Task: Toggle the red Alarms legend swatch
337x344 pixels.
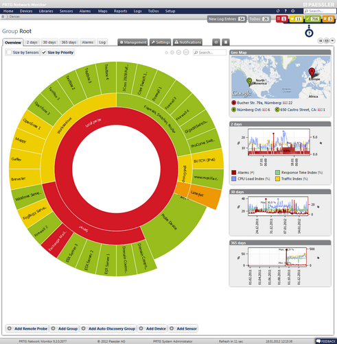Action: tap(233, 173)
